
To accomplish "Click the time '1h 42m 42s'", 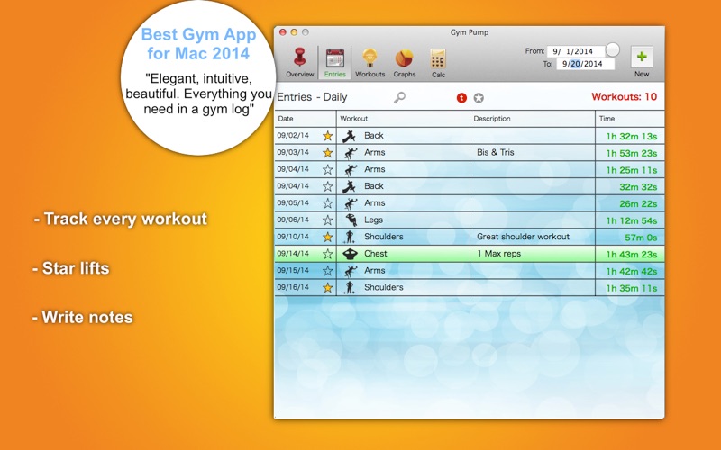I will point(632,272).
